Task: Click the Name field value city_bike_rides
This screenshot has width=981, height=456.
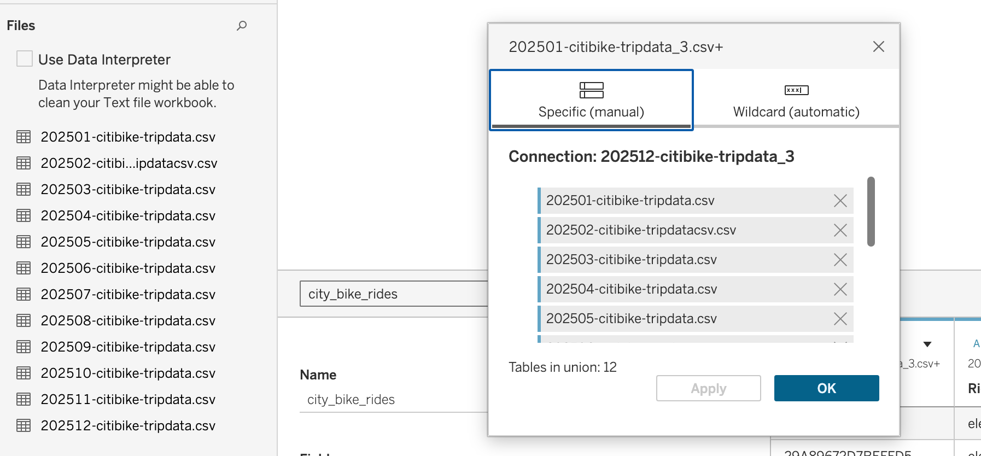Action: [351, 400]
